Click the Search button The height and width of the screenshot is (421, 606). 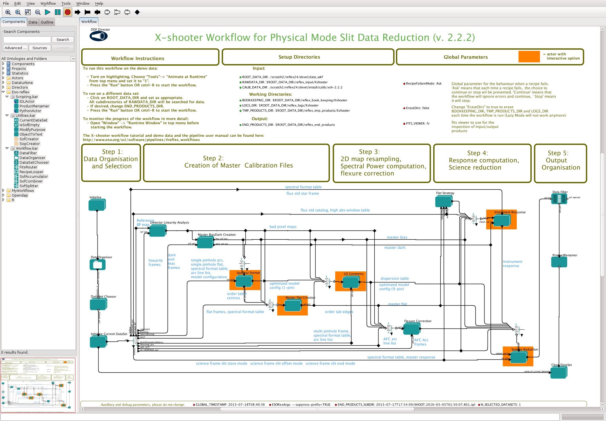click(x=63, y=39)
